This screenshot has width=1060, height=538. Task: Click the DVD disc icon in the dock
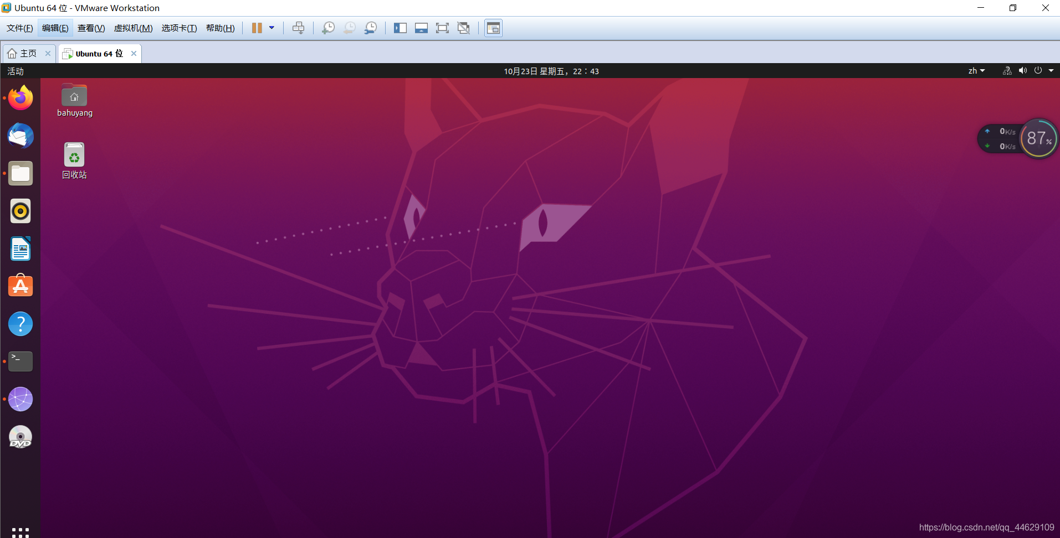[21, 437]
